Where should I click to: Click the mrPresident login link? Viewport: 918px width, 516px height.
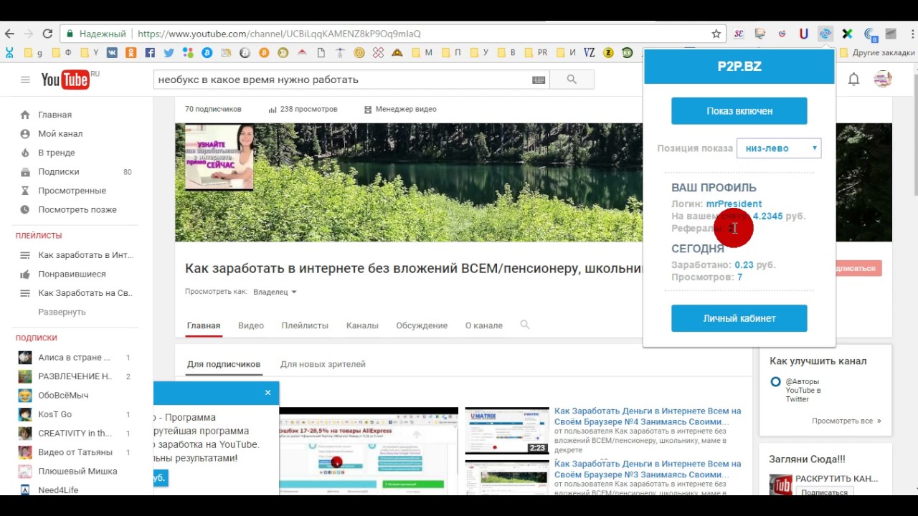pyautogui.click(x=734, y=204)
